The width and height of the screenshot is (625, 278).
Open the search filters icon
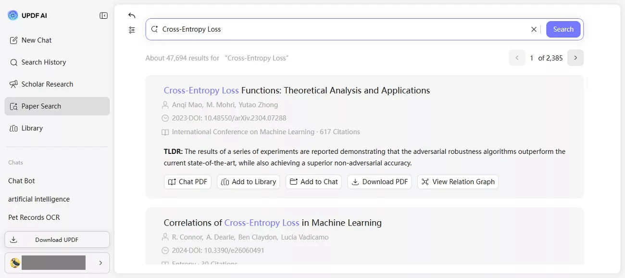(x=132, y=30)
